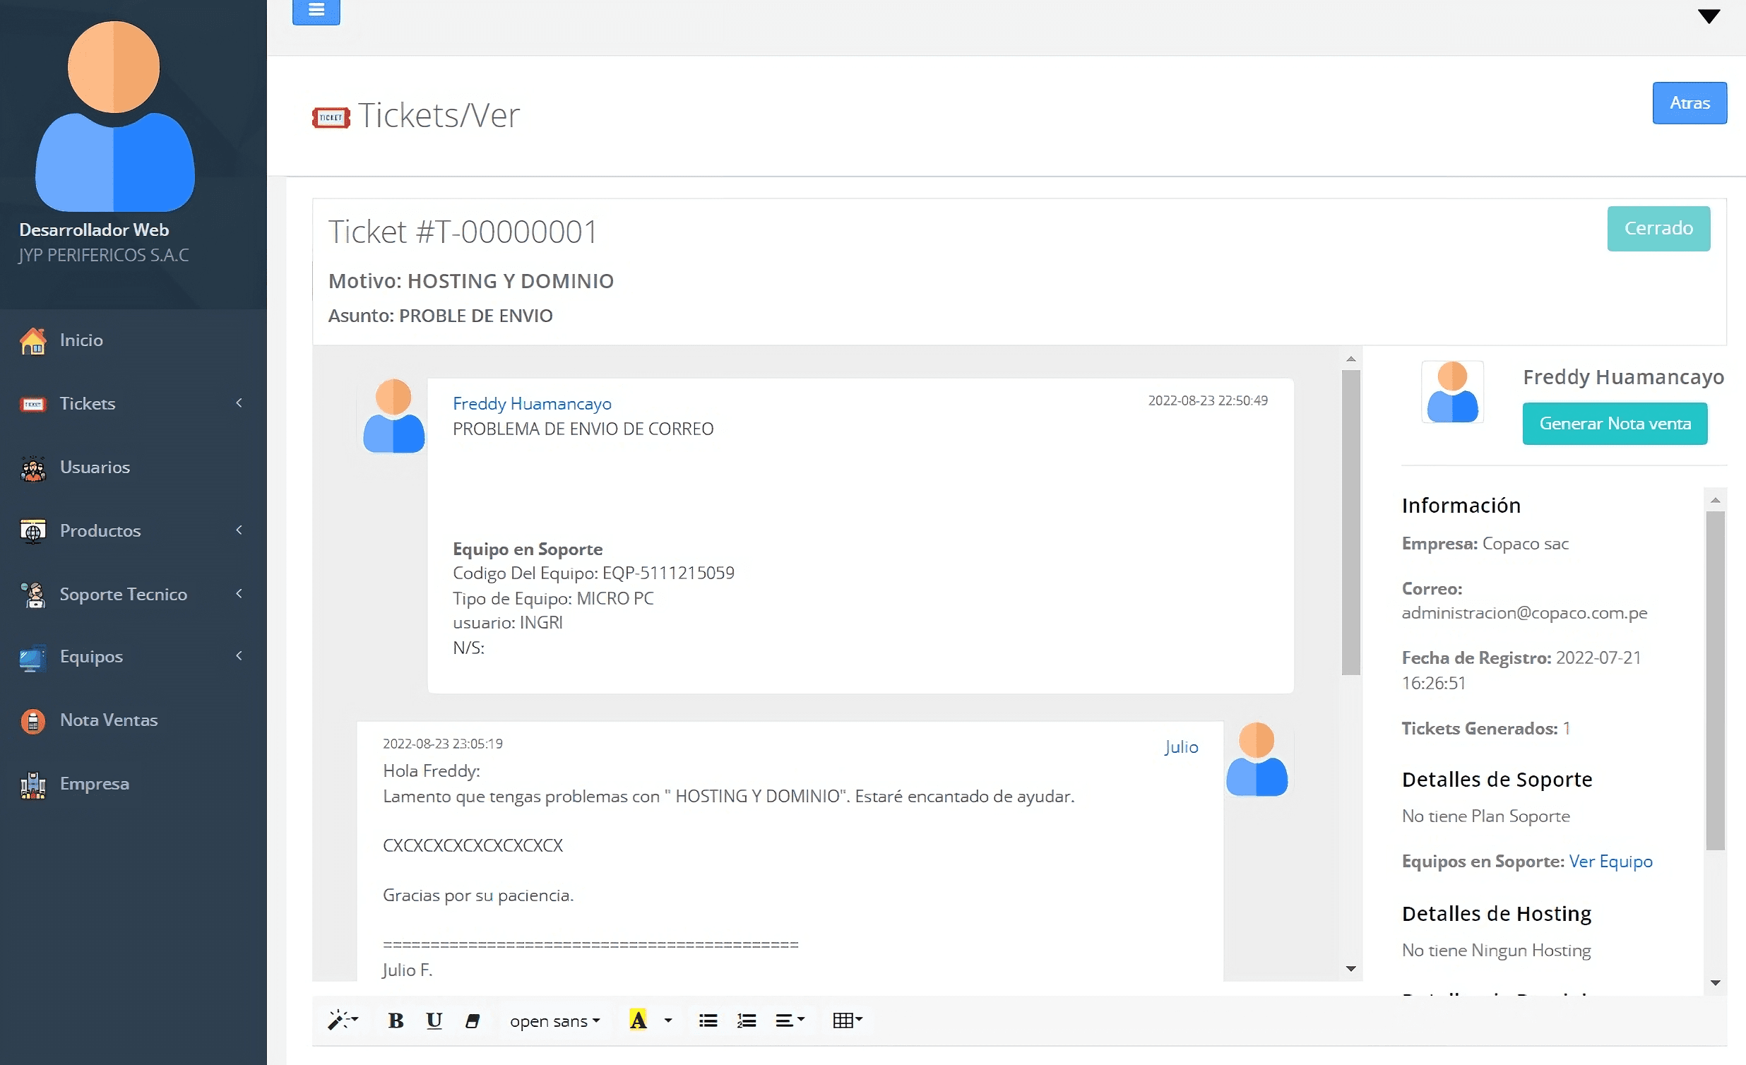Click the unordered bullet list icon
The image size is (1746, 1065).
pos(708,1021)
